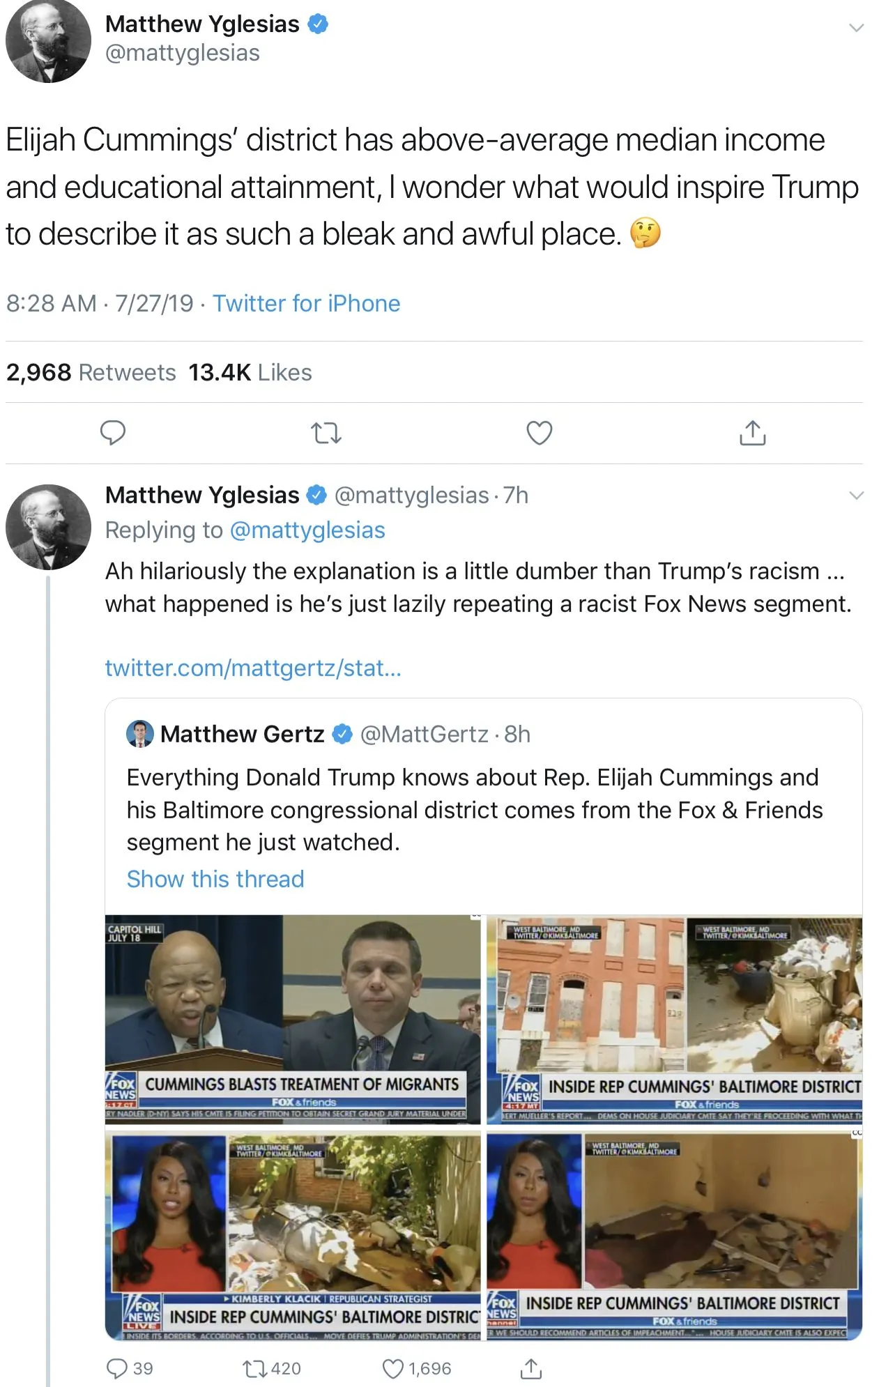Tap the share icon on main tweet
This screenshot has width=879, height=1387.
(x=752, y=433)
